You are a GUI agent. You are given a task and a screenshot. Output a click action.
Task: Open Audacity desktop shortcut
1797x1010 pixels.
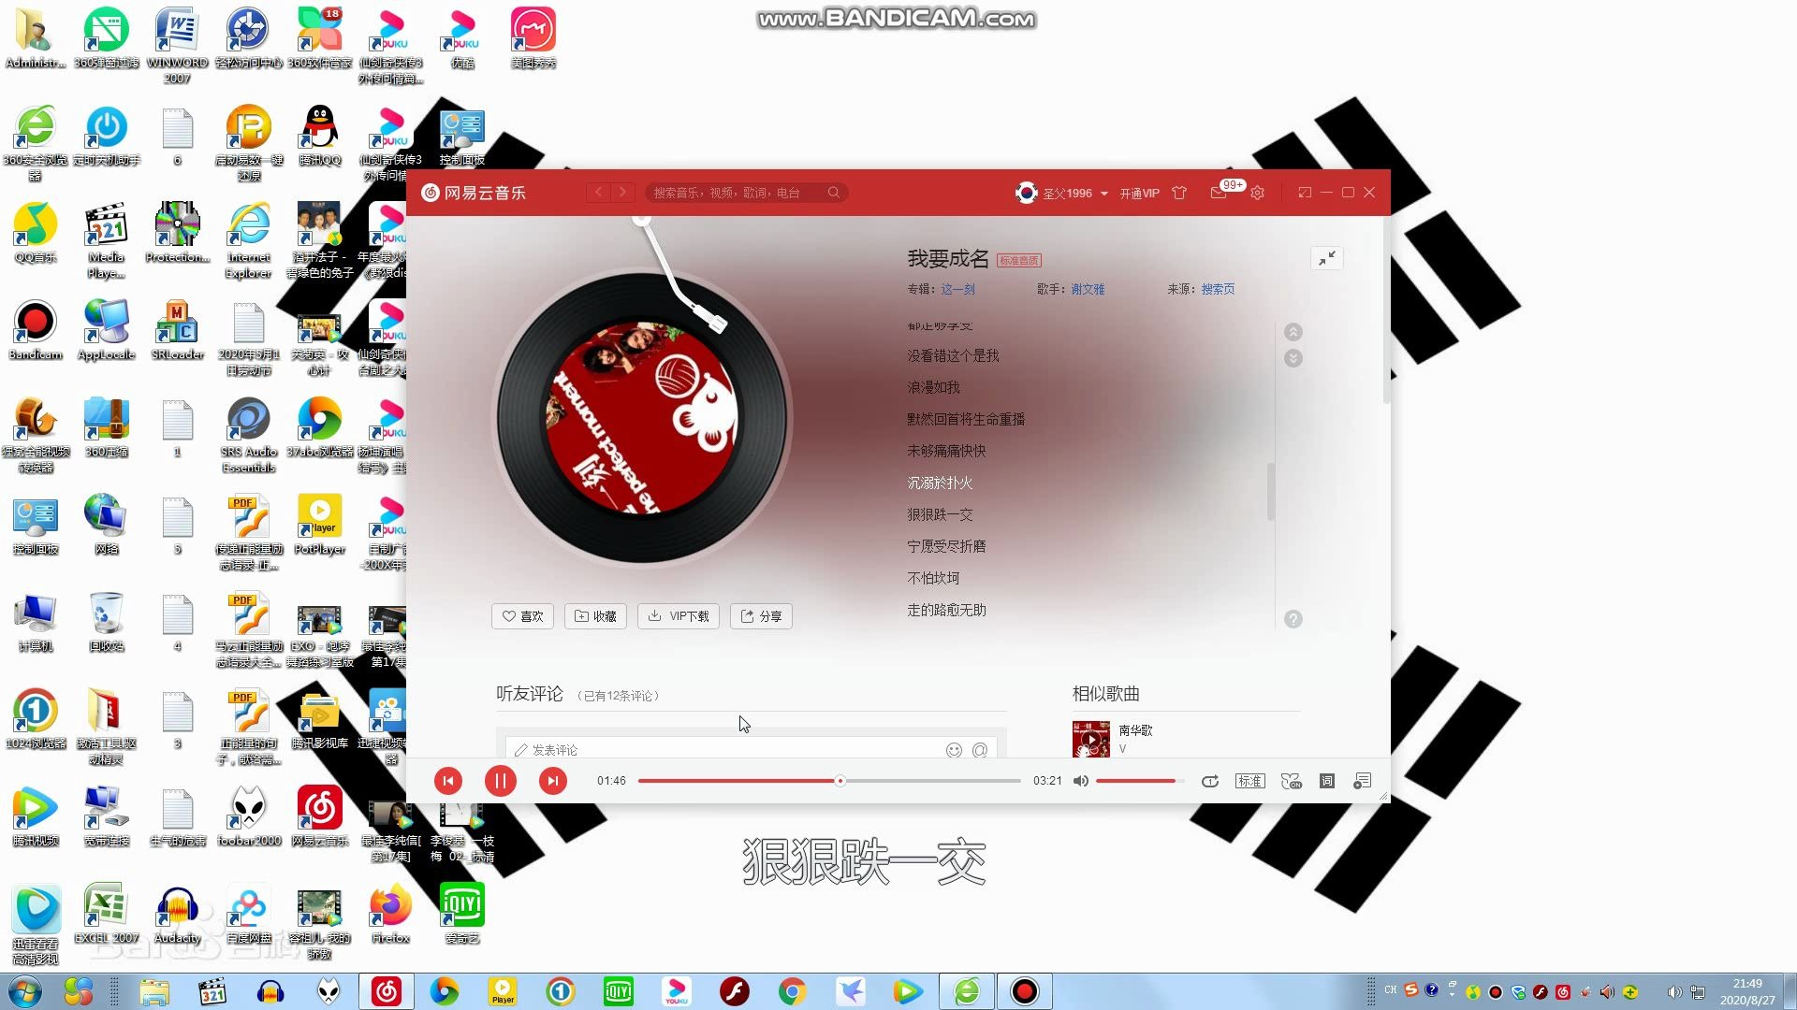coord(178,914)
